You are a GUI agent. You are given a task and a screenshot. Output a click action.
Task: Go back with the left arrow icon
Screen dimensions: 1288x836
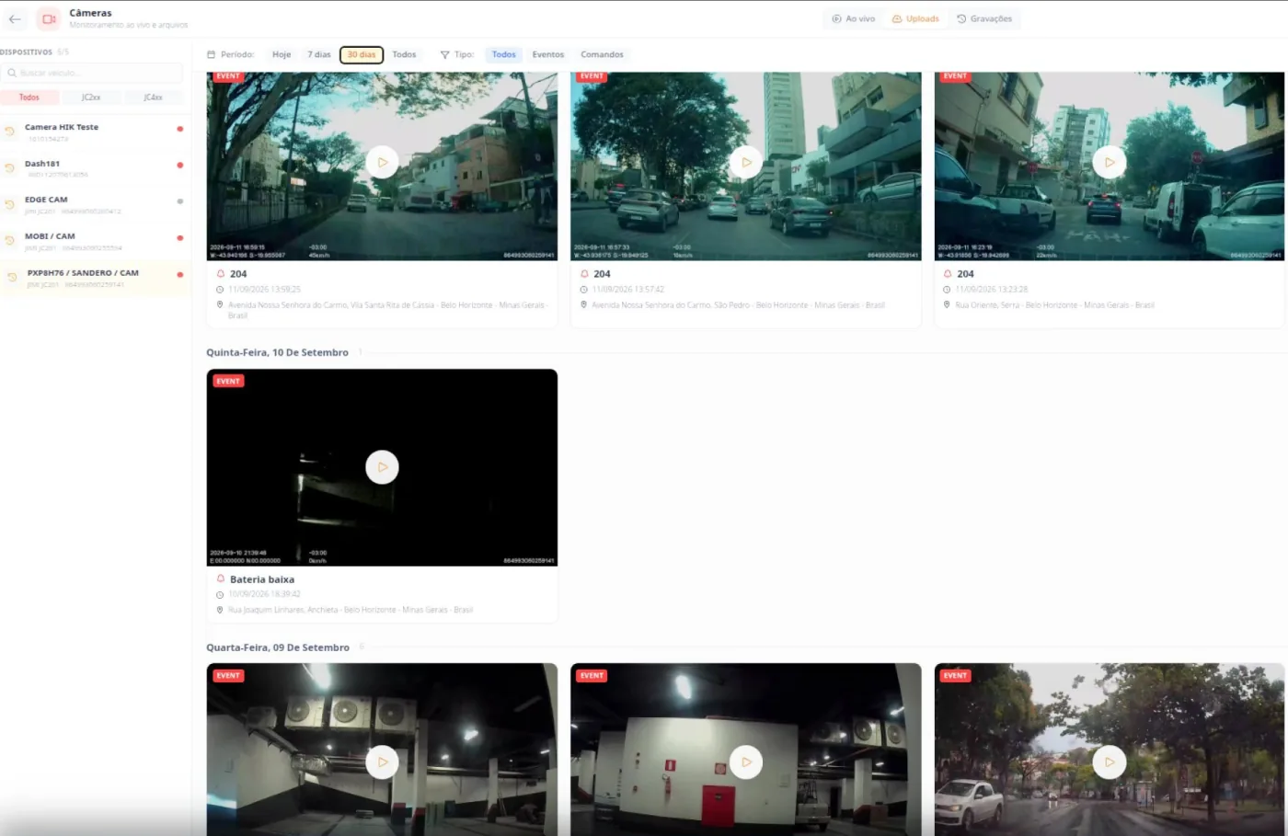tap(15, 18)
